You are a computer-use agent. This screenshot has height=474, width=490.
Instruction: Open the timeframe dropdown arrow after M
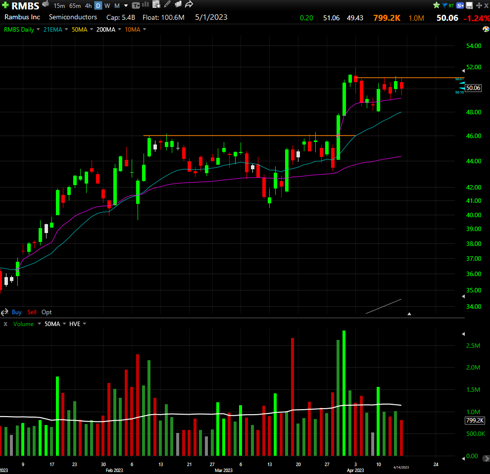(126, 6)
